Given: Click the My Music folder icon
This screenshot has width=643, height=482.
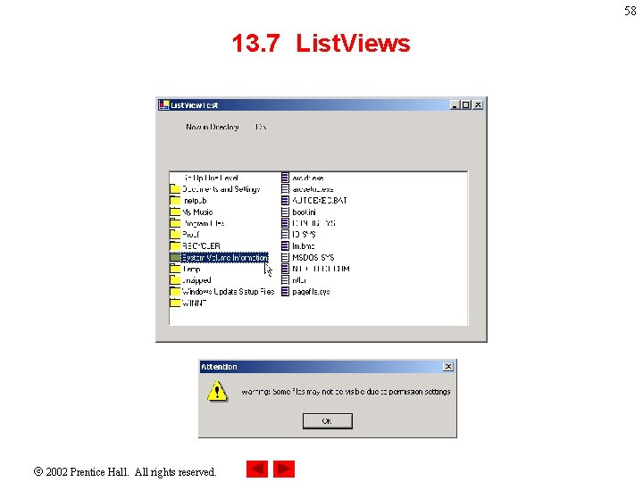Looking at the screenshot, I should [175, 212].
